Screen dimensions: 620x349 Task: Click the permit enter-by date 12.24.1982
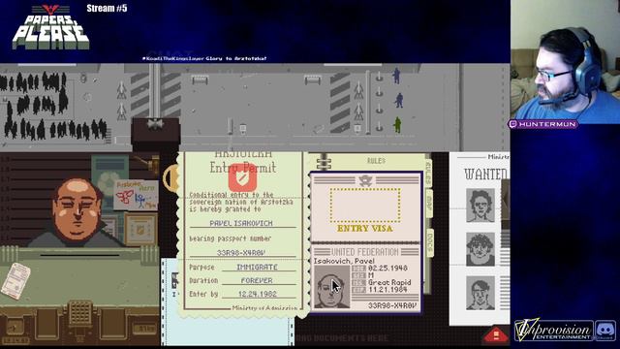[258, 294]
